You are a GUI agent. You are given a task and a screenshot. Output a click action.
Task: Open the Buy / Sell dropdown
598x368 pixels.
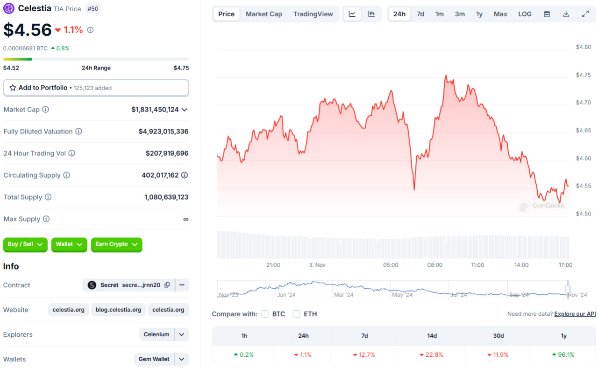(25, 244)
